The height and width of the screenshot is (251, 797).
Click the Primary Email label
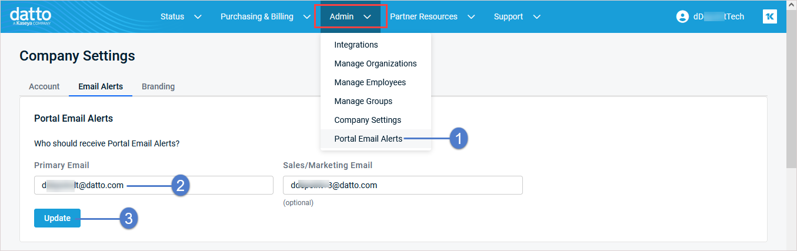62,165
